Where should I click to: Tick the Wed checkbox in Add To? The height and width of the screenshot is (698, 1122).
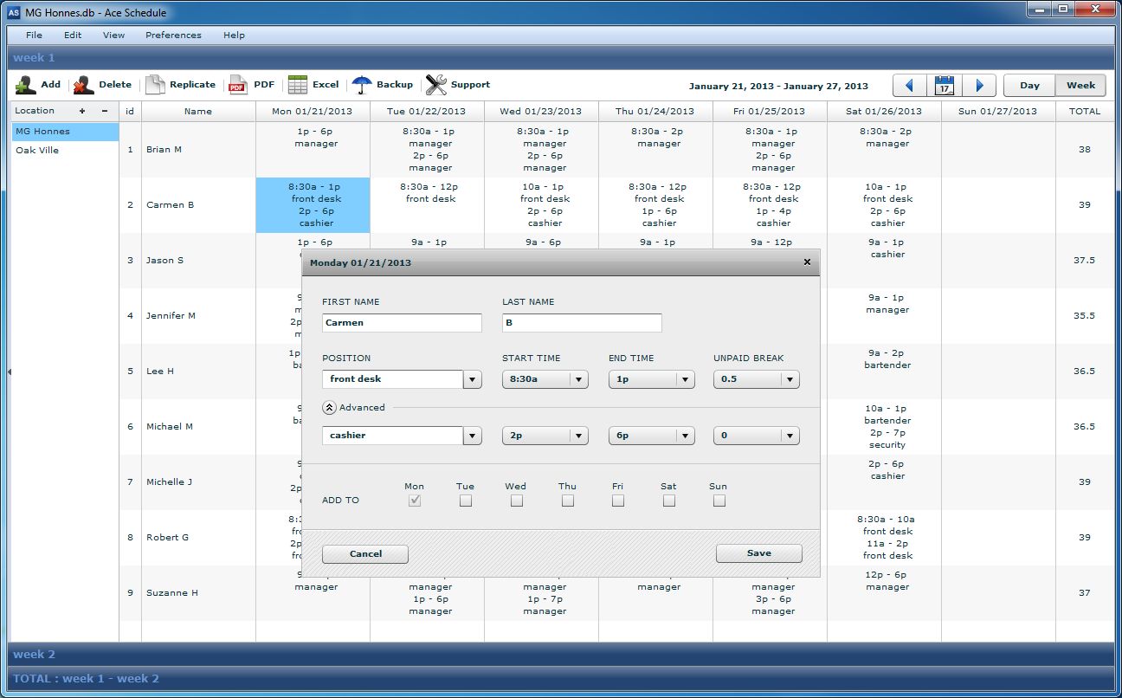[517, 501]
